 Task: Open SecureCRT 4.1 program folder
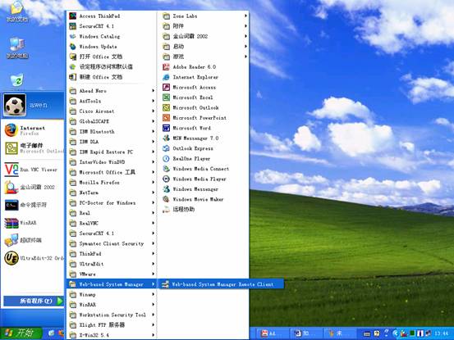[112, 233]
